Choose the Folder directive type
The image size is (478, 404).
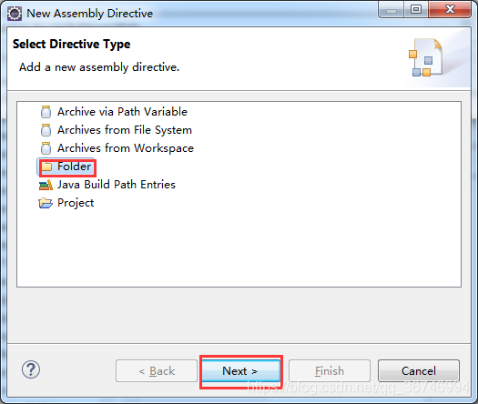(74, 167)
